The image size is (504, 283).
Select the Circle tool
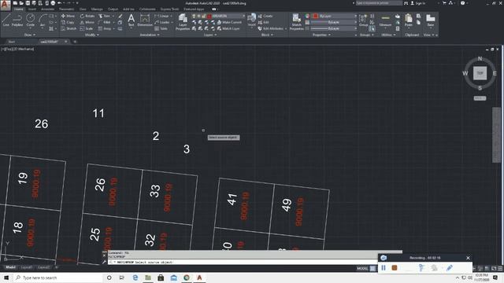(x=30, y=20)
